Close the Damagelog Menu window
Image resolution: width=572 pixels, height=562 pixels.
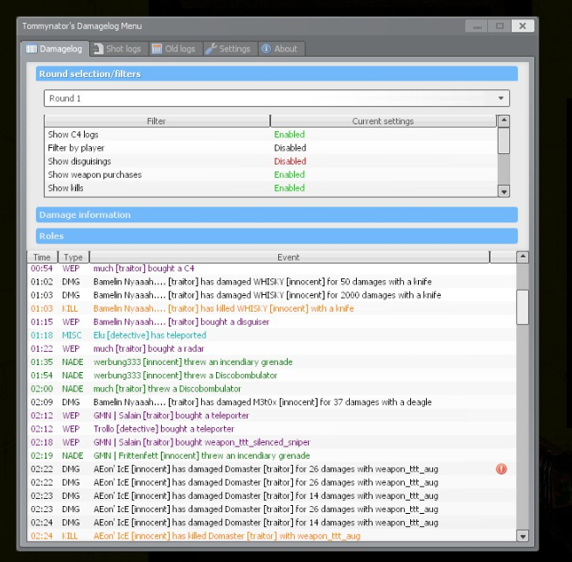tap(522, 26)
